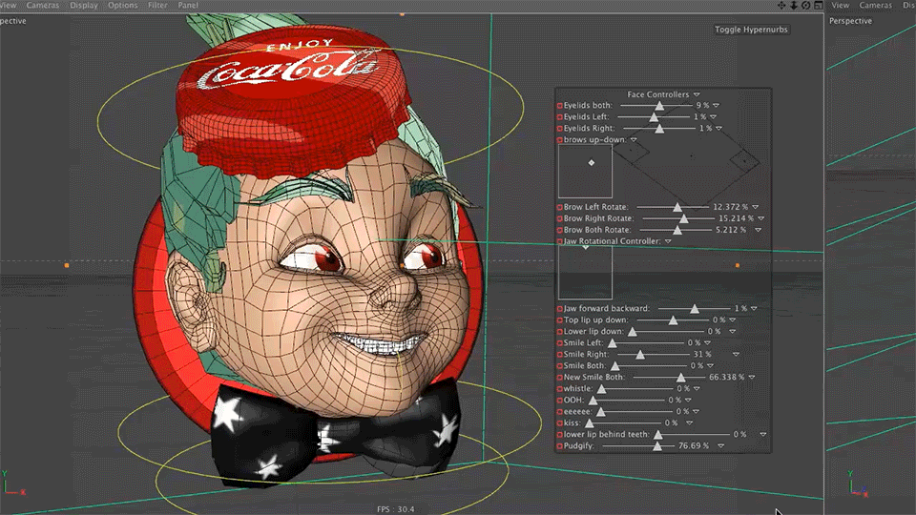The height and width of the screenshot is (515, 916).
Task: Open arrow menu next to Eyelids both value
Action: pos(717,106)
